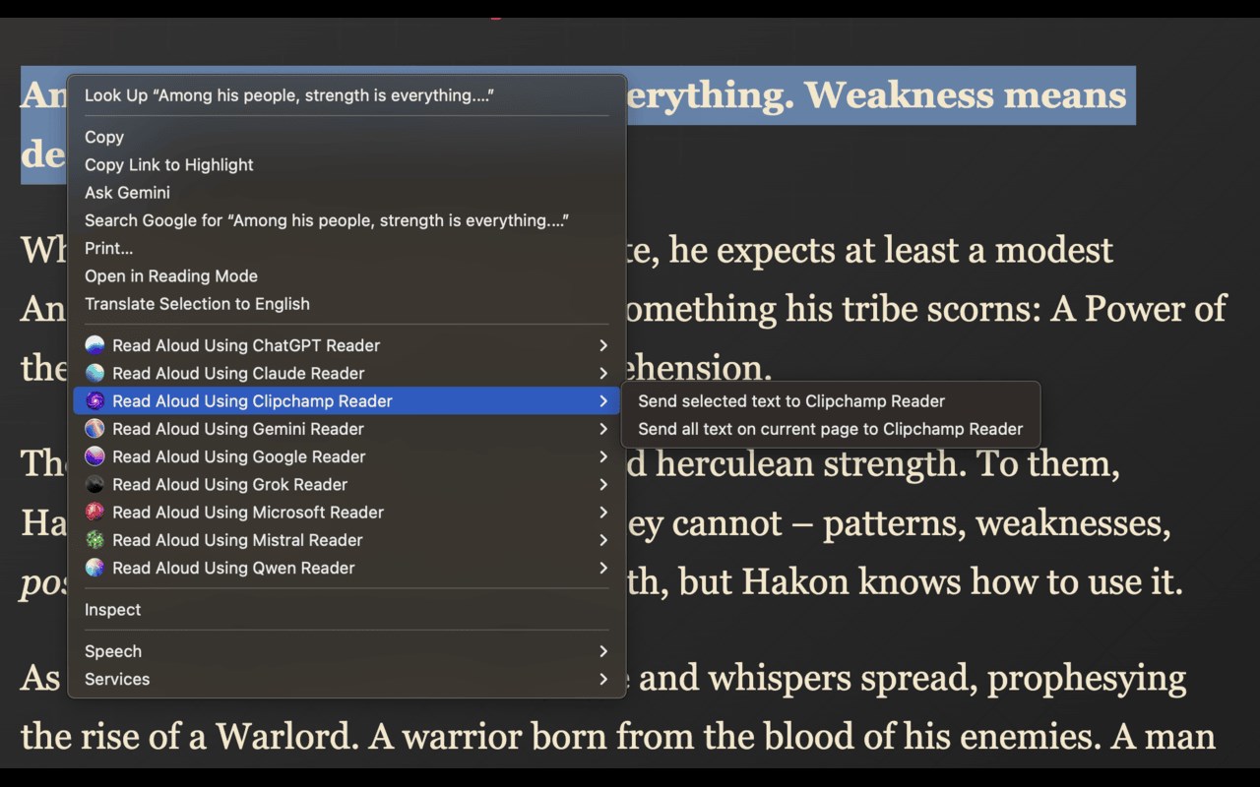
Task: Click the Mistral Reader icon
Action: click(94, 540)
